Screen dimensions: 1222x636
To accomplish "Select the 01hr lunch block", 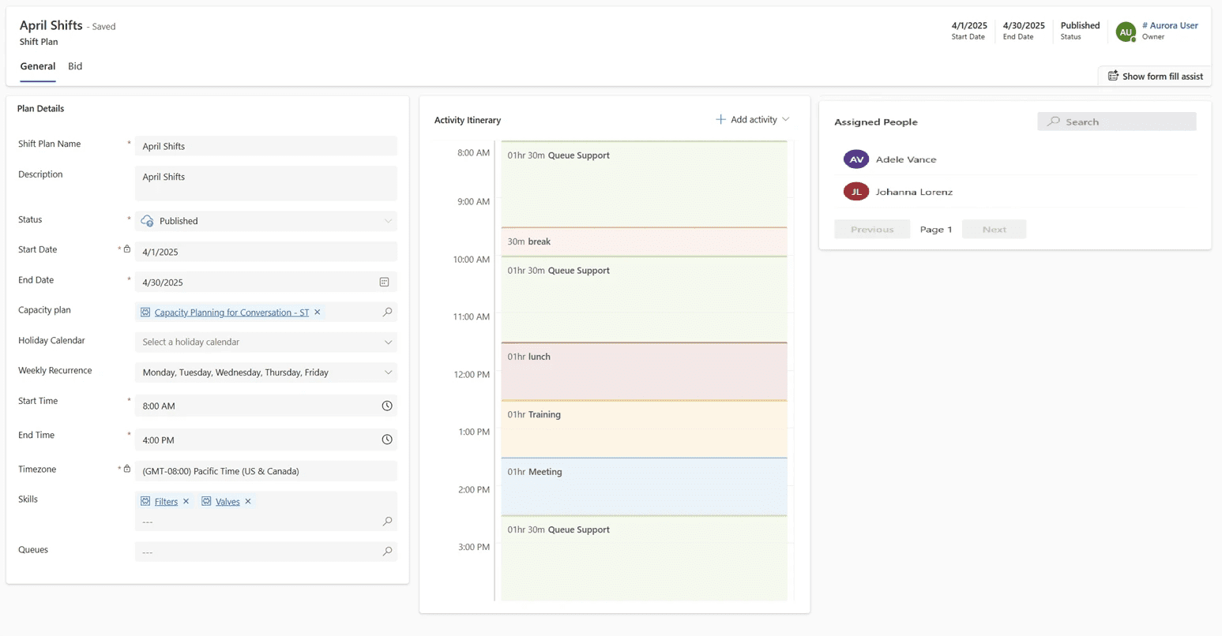I will click(x=644, y=371).
